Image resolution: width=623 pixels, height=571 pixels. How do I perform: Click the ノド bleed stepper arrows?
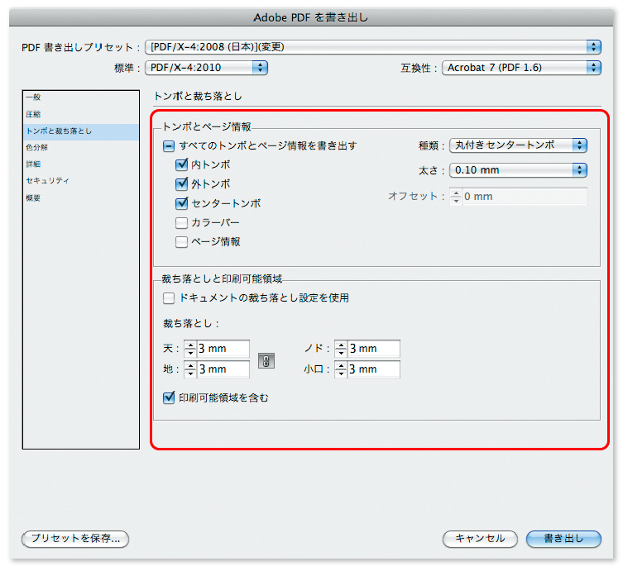(341, 349)
